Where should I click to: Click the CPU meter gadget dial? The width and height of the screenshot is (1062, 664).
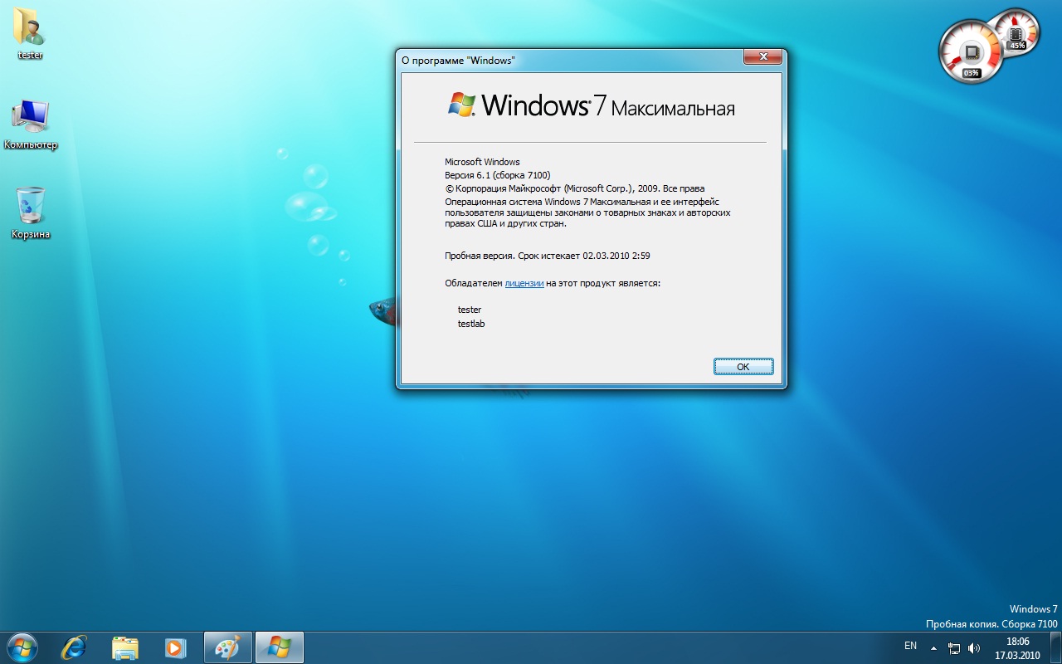[971, 53]
